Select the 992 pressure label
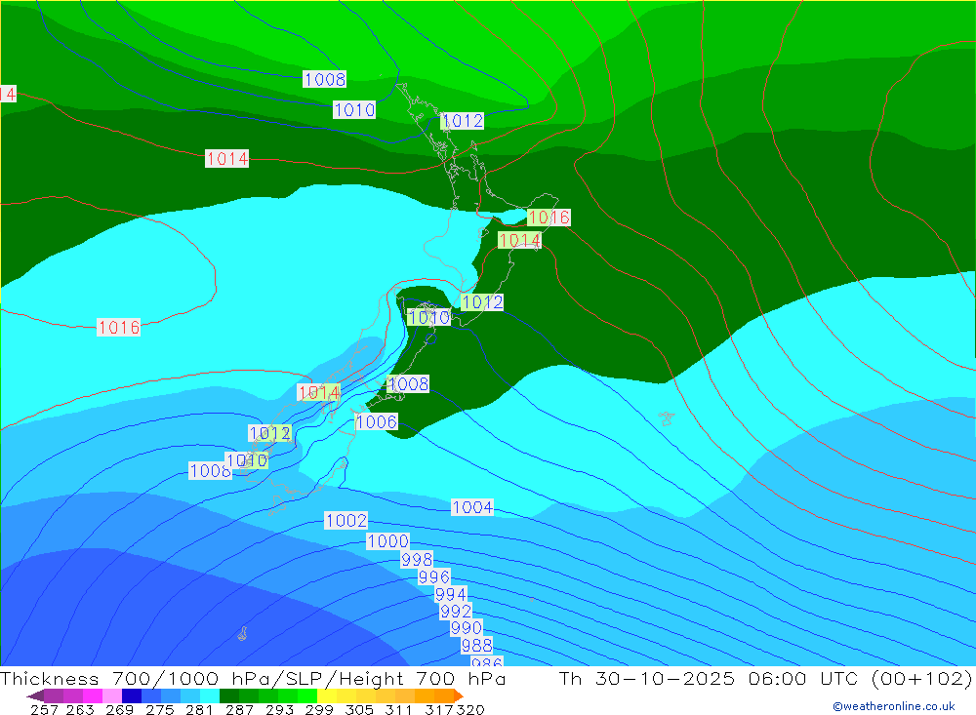Viewport: 976px width, 715px height. 456,611
